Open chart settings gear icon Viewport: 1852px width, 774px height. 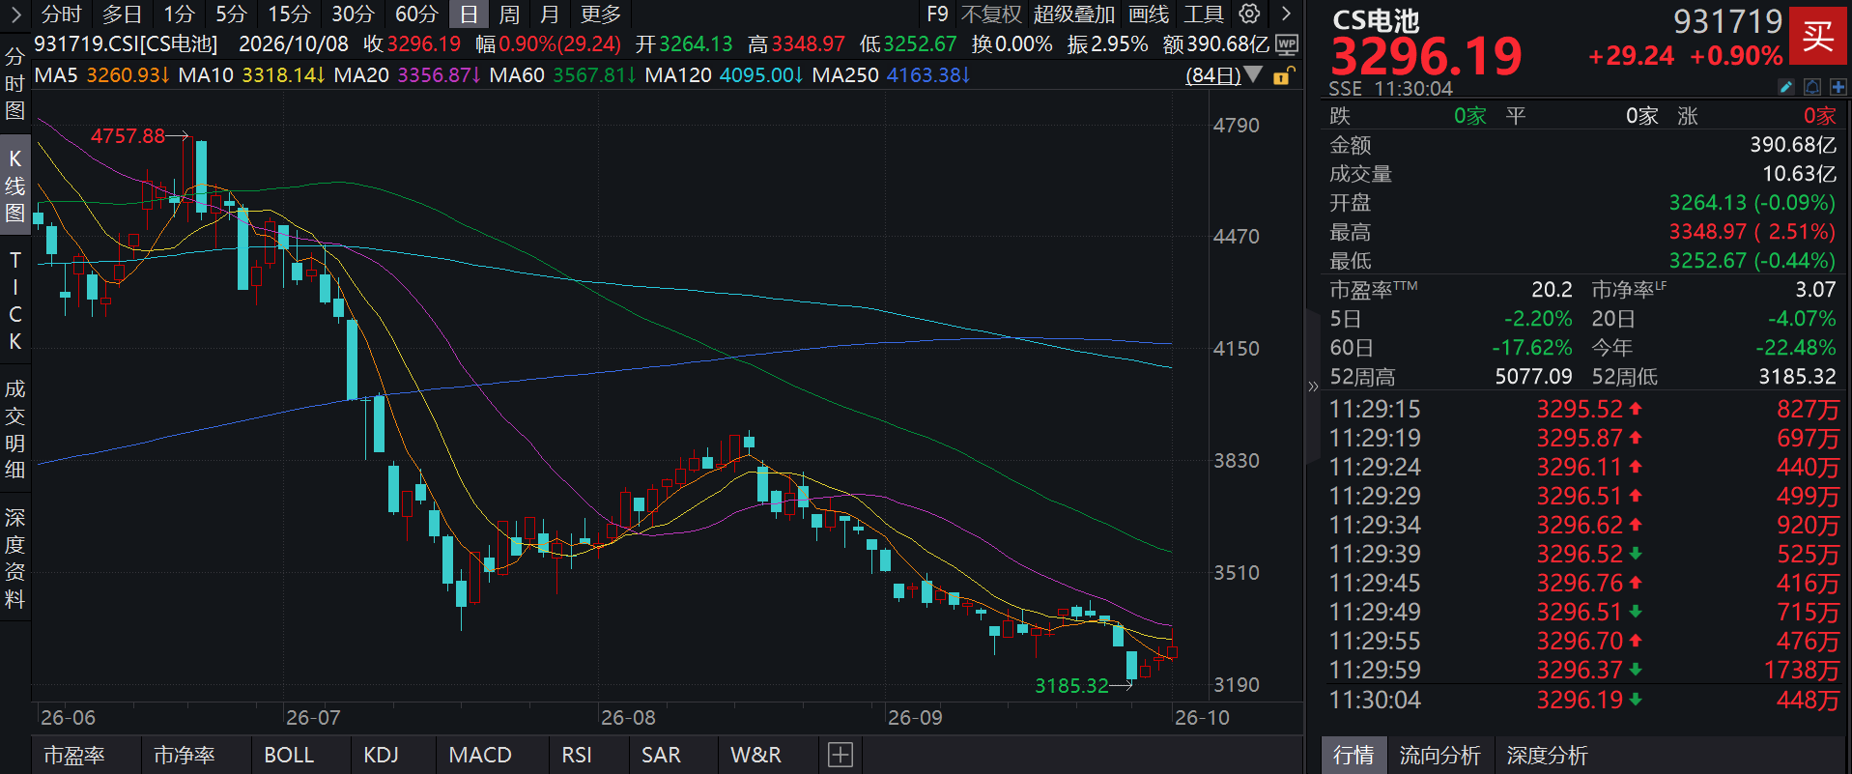(x=1249, y=14)
